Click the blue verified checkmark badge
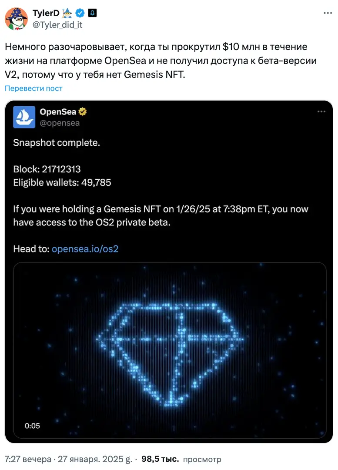Viewport: 338px width, 470px height. pyautogui.click(x=80, y=13)
